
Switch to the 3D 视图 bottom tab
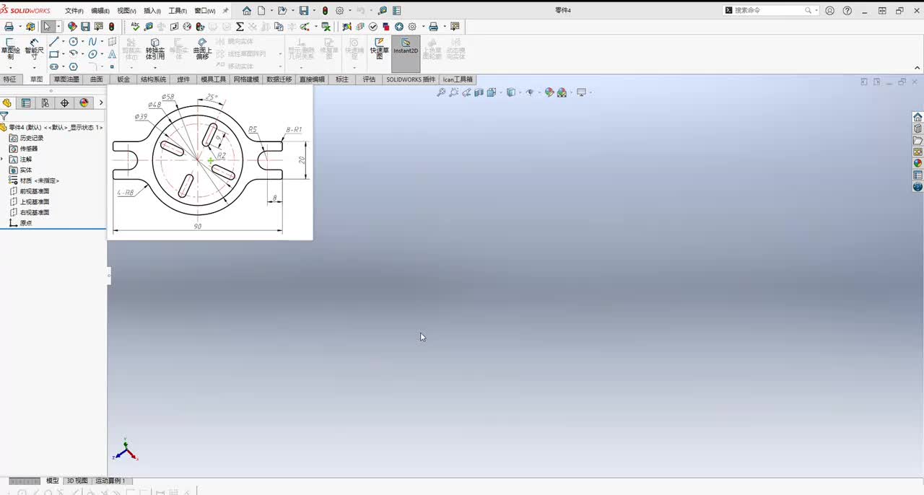77,481
